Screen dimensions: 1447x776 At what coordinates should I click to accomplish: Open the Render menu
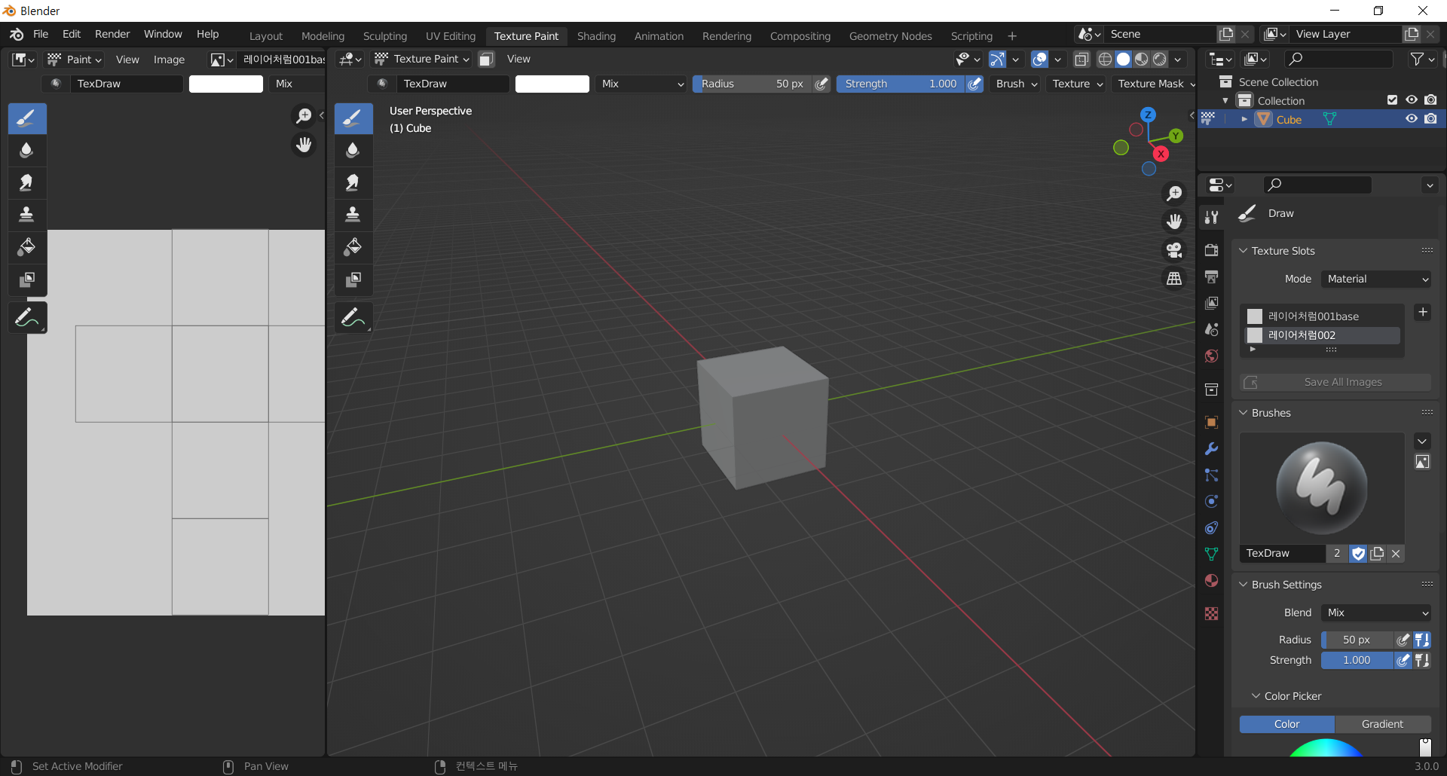coord(112,34)
